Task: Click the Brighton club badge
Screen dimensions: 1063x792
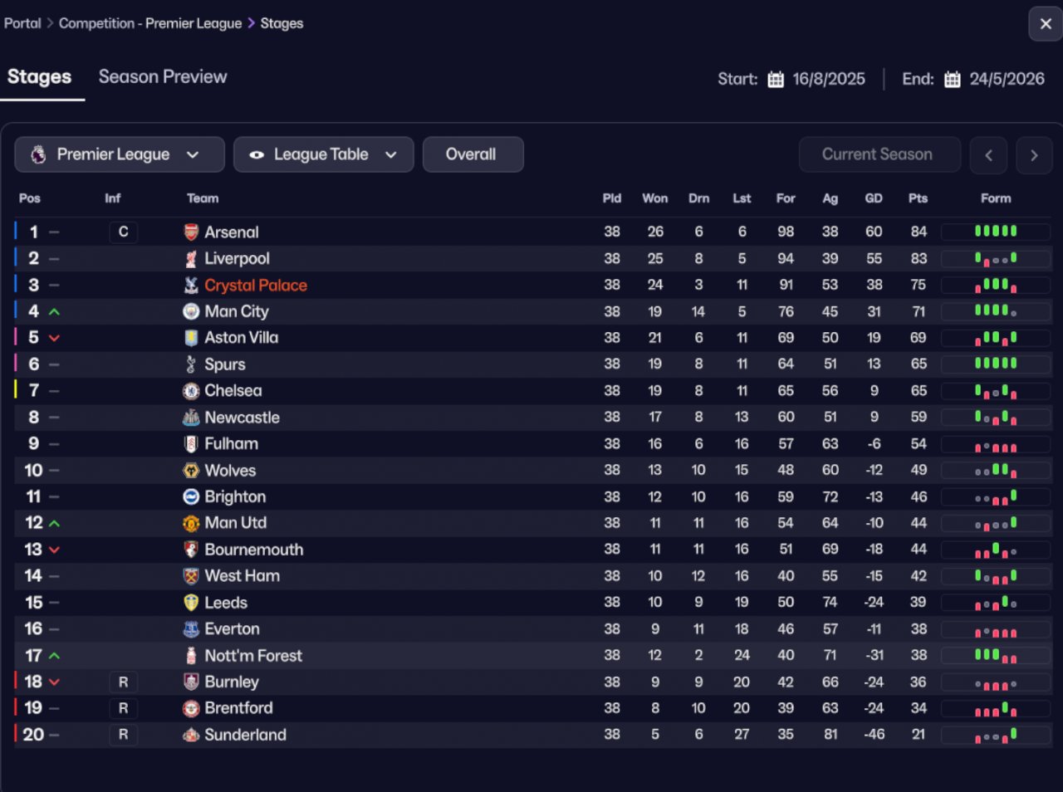Action: click(191, 496)
